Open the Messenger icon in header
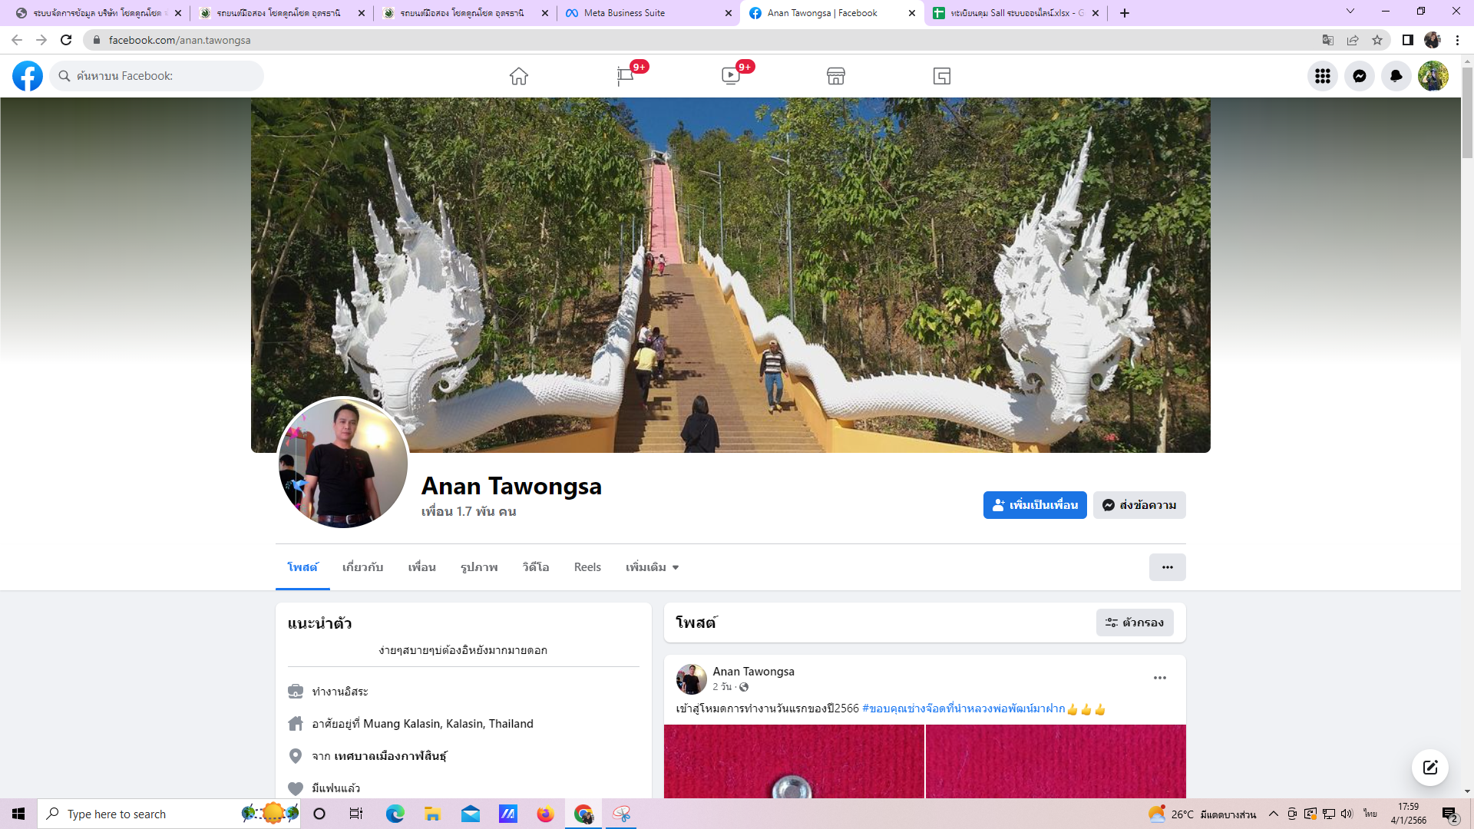The width and height of the screenshot is (1474, 829). pos(1359,76)
